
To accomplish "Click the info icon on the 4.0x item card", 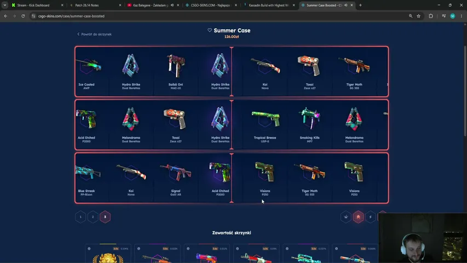I will click(238, 248).
